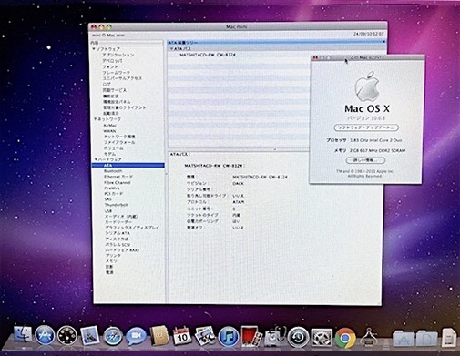This screenshot has width=460, height=356.
Task: Click the Apple logo in About This Mac
Action: coord(367,86)
